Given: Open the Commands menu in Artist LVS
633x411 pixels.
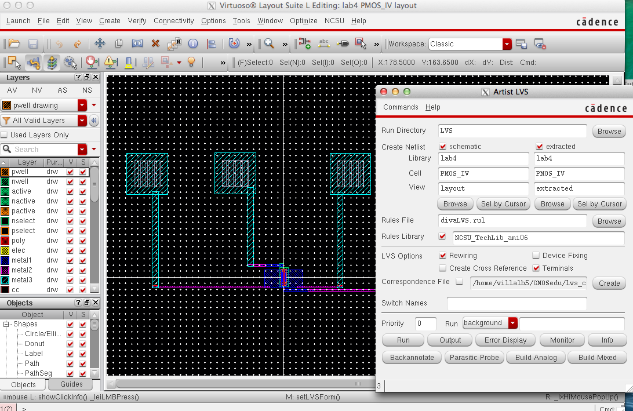Looking at the screenshot, I should click(401, 107).
